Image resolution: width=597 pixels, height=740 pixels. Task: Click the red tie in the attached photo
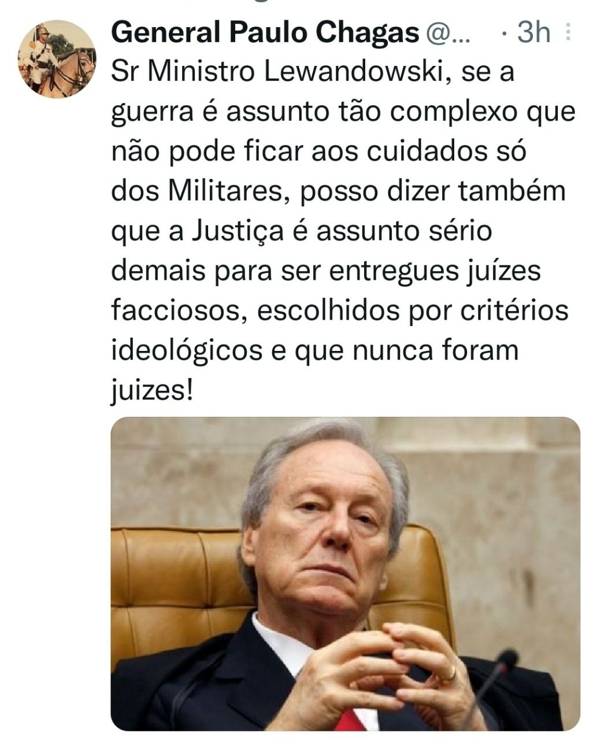351,720
